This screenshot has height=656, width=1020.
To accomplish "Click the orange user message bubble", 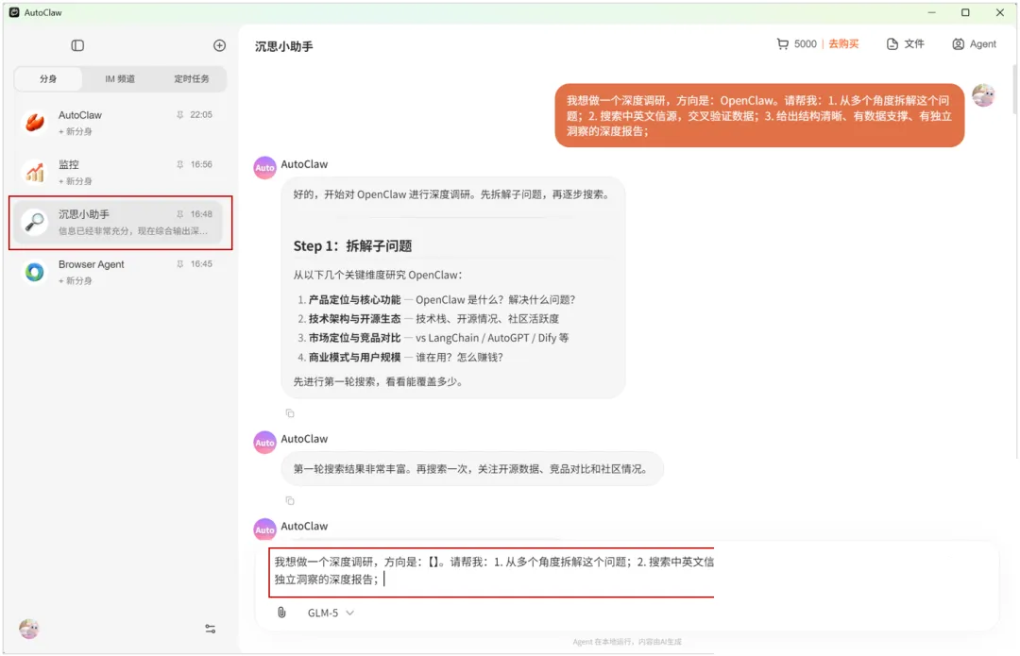I will click(x=759, y=115).
